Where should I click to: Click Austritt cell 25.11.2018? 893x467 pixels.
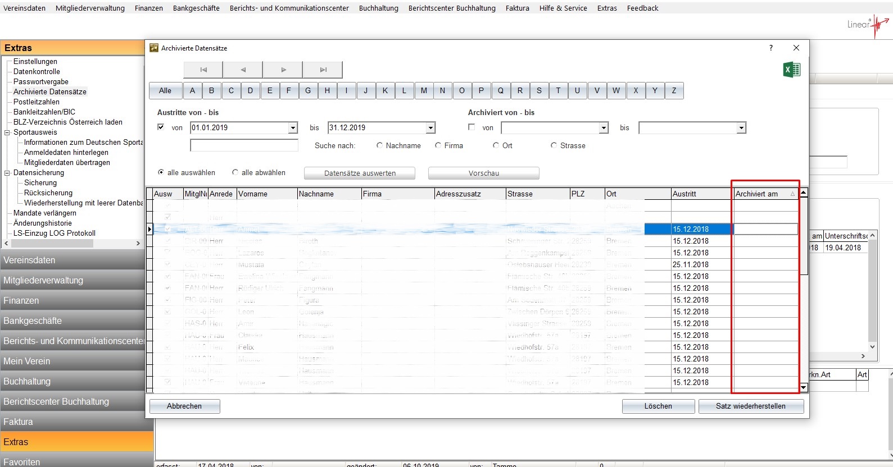pyautogui.click(x=702, y=264)
